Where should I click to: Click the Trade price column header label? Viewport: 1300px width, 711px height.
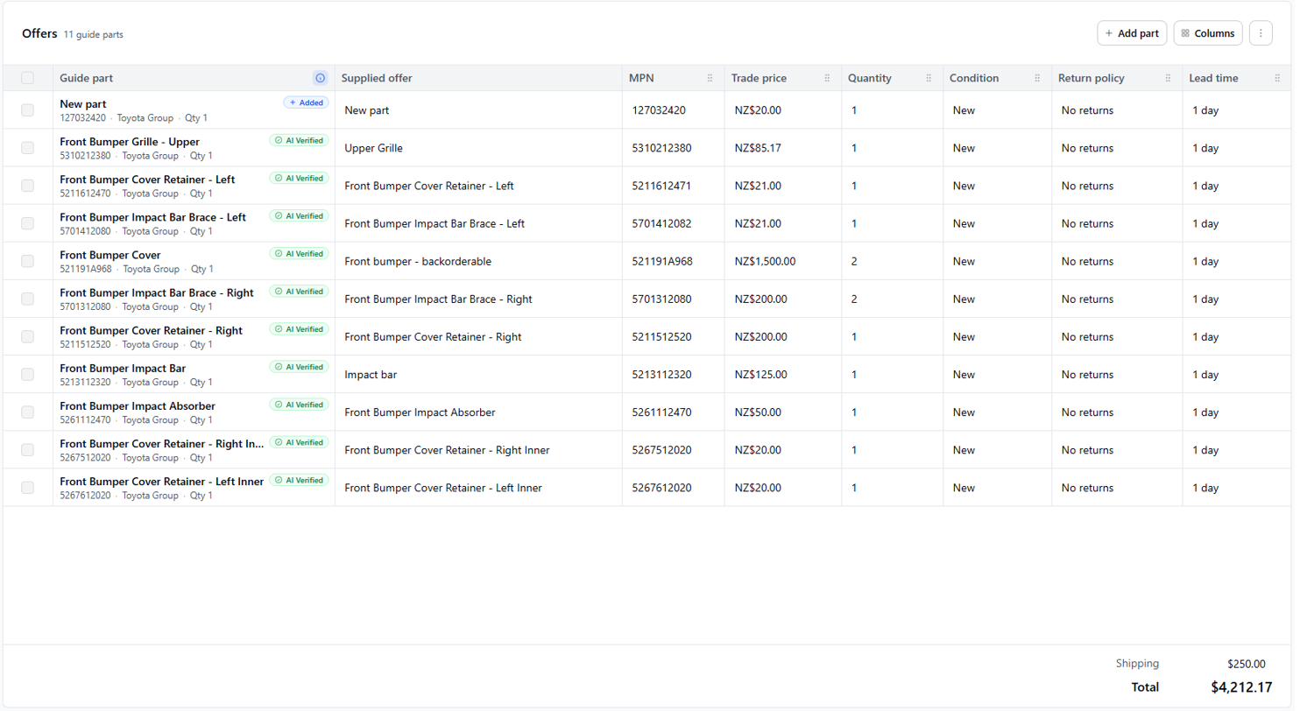coord(759,78)
